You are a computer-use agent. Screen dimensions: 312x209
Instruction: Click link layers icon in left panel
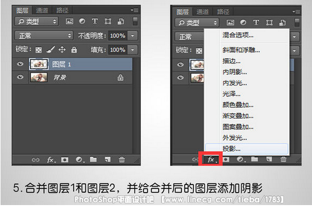(x=35, y=160)
